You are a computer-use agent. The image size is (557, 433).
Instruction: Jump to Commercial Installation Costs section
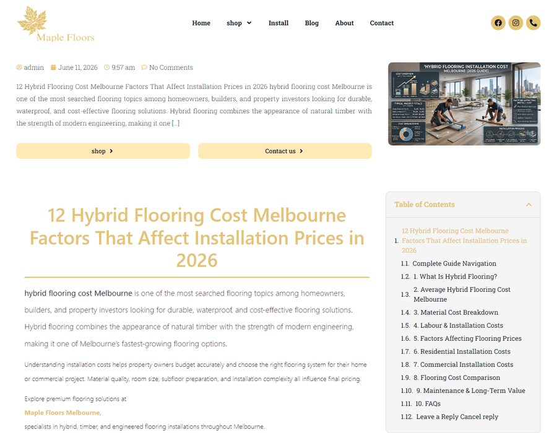pyautogui.click(x=463, y=365)
